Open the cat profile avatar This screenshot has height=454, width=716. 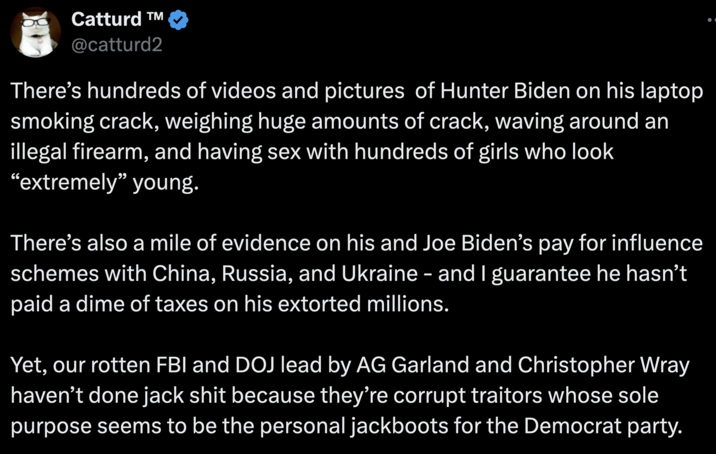pos(36,32)
